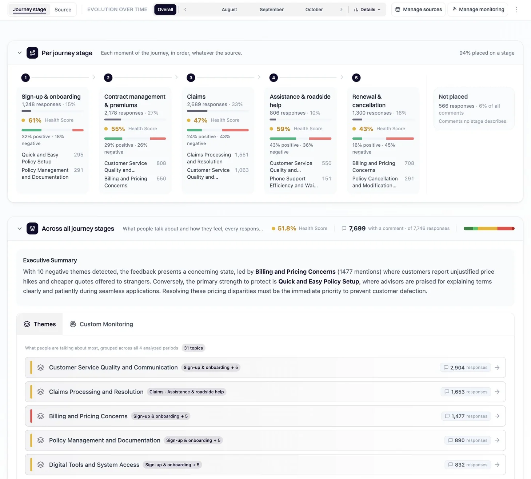Viewport: 531px width, 479px height.
Task: Click Sign-up & onboarding + 5 tag on Billing
Action: [x=160, y=416]
